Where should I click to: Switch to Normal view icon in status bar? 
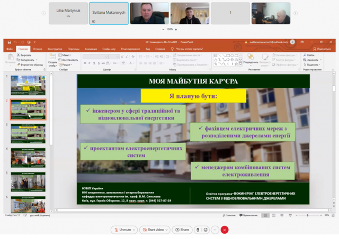[x=265, y=215]
